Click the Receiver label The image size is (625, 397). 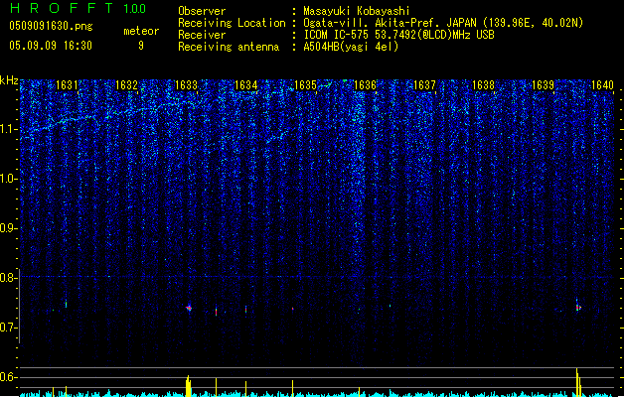point(202,35)
